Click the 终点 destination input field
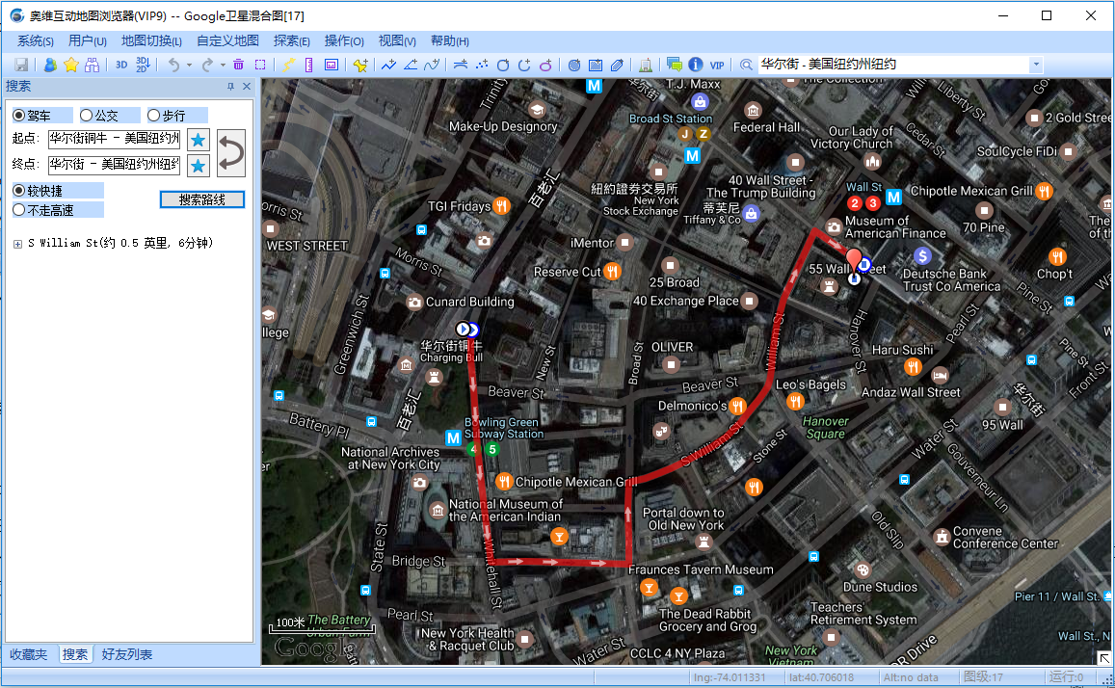The width and height of the screenshot is (1115, 688). tap(114, 165)
